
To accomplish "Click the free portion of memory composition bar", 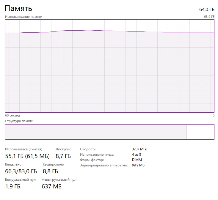I will tap(200, 132).
